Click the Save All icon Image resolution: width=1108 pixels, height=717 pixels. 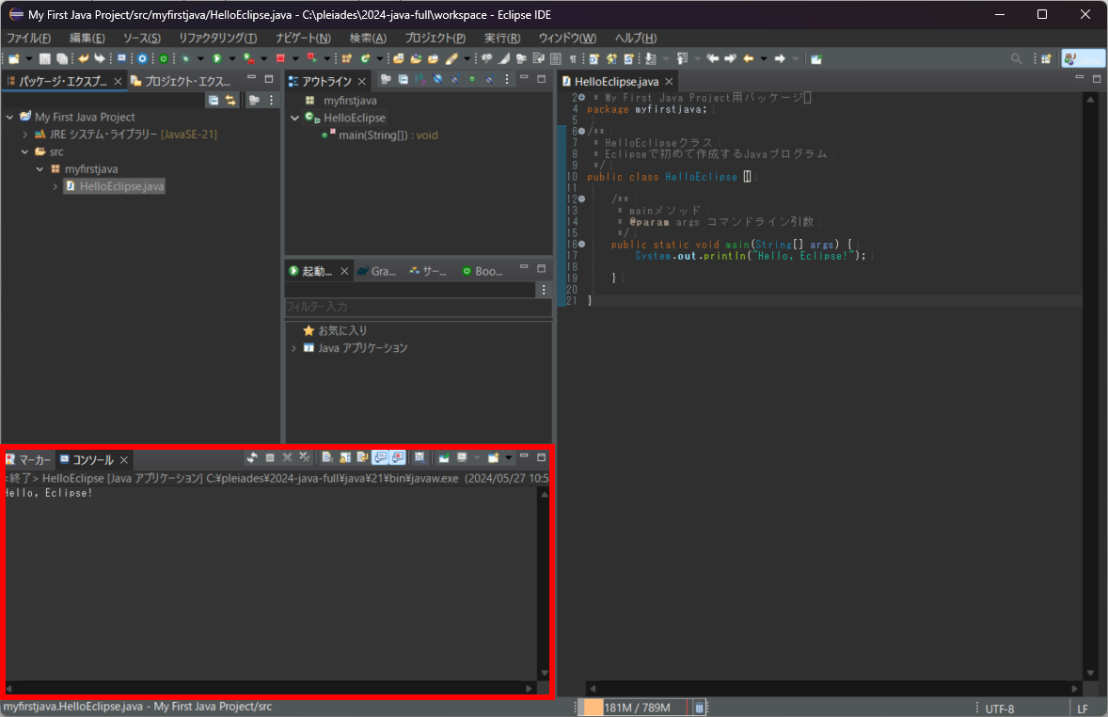62,58
